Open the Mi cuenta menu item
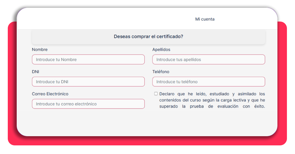Viewport: 295px width, 154px height. 205,19
